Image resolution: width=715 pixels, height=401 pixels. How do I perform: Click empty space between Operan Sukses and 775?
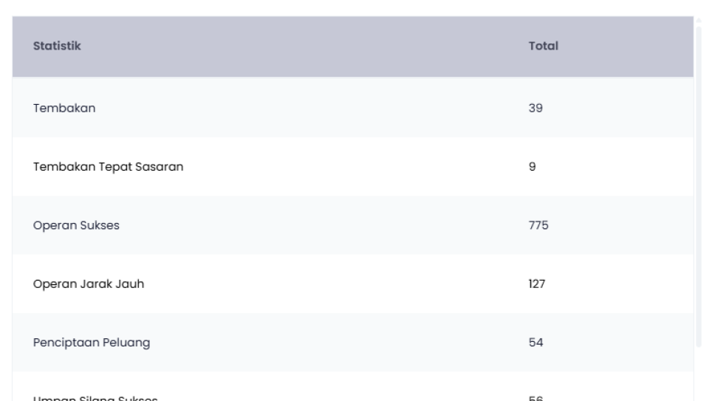tap(318, 226)
